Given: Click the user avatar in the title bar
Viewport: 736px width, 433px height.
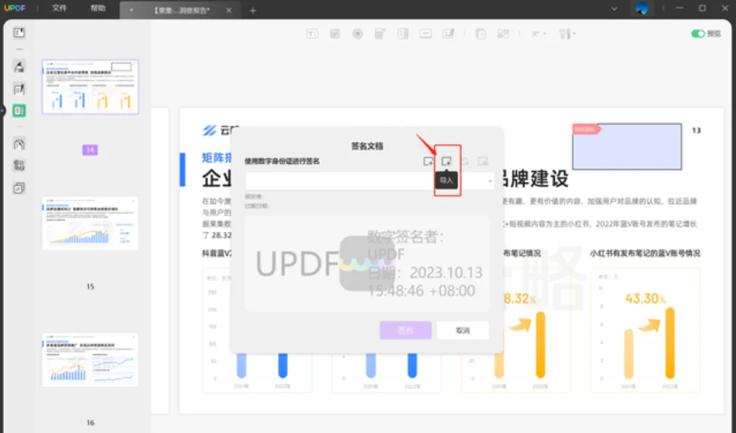Looking at the screenshot, I should (641, 9).
